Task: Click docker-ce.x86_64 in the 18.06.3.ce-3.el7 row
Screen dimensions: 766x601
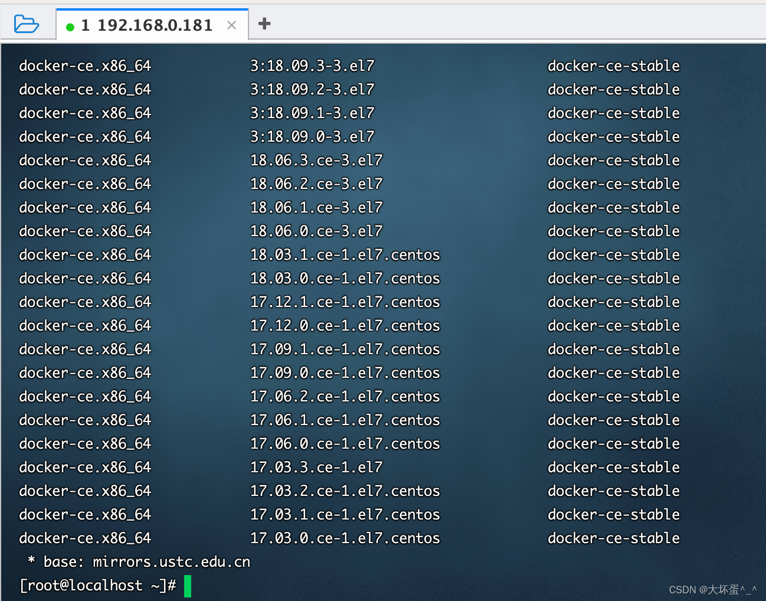Action: pos(85,160)
